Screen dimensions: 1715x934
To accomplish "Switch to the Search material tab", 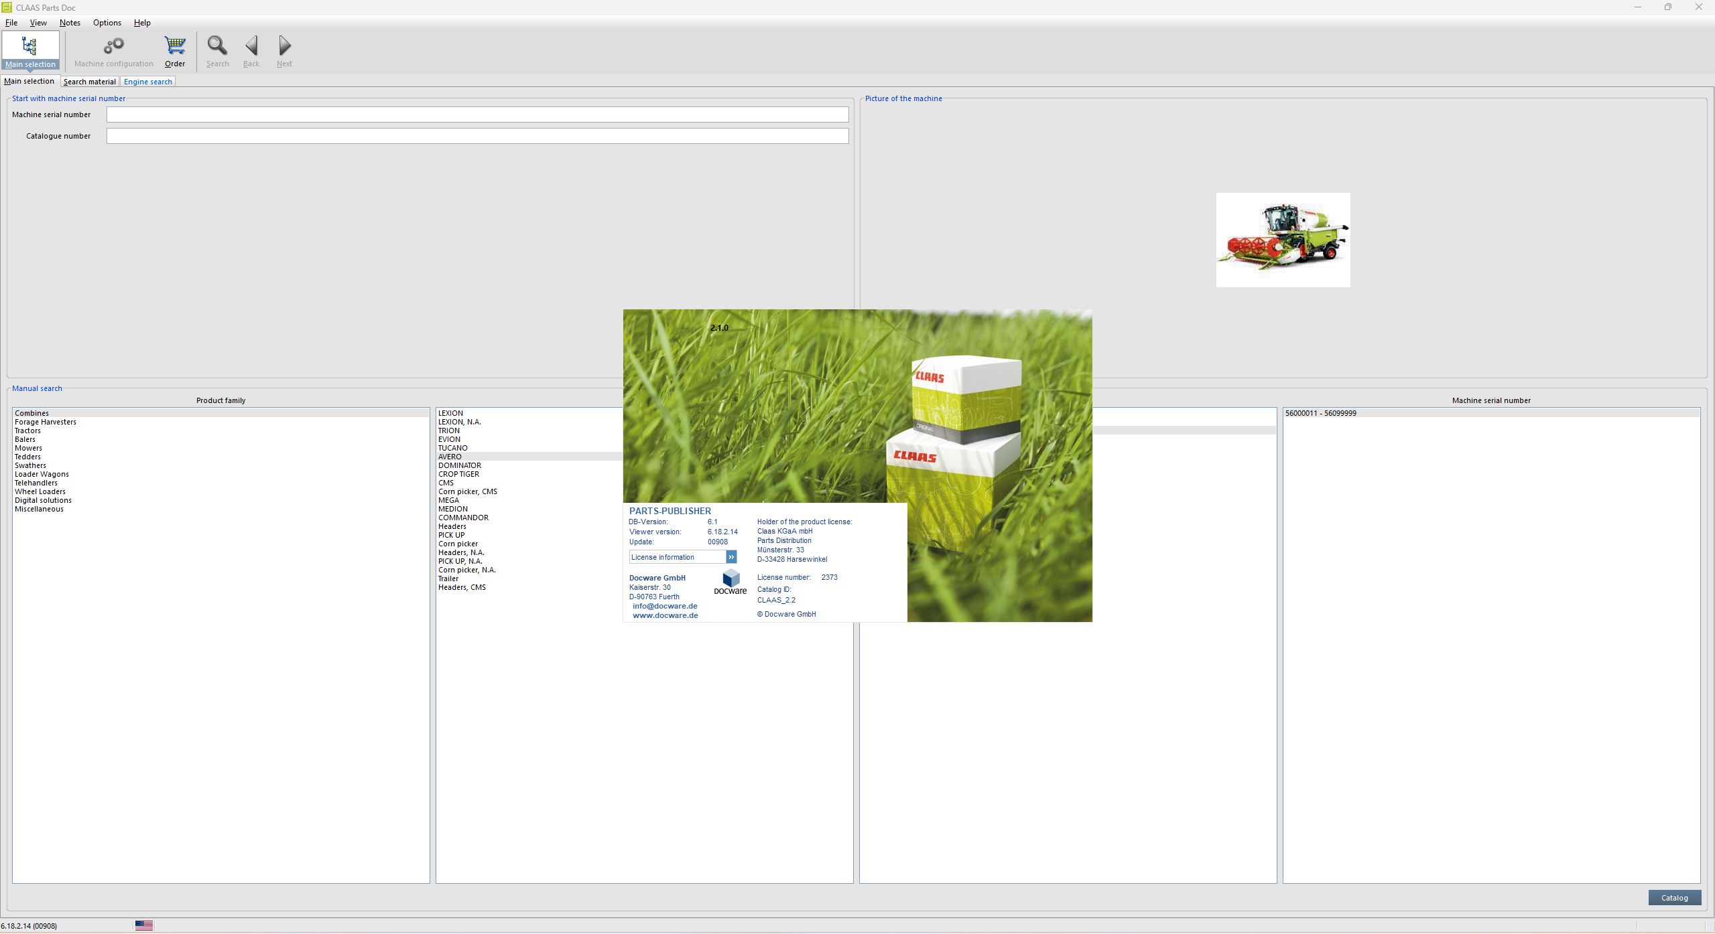I will [89, 81].
